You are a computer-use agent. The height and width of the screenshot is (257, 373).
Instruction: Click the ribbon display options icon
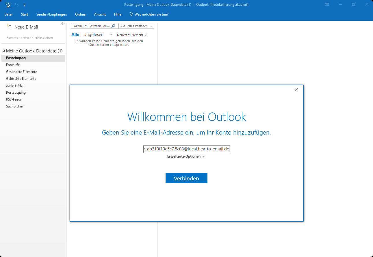(x=327, y=5)
